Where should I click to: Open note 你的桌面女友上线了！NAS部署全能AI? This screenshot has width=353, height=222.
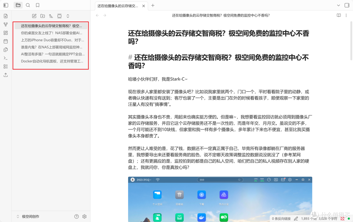pyautogui.click(x=51, y=33)
